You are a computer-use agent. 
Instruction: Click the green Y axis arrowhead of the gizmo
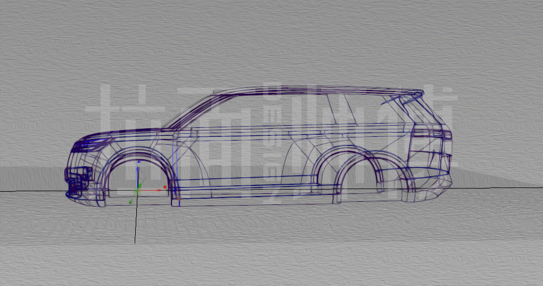(x=131, y=201)
